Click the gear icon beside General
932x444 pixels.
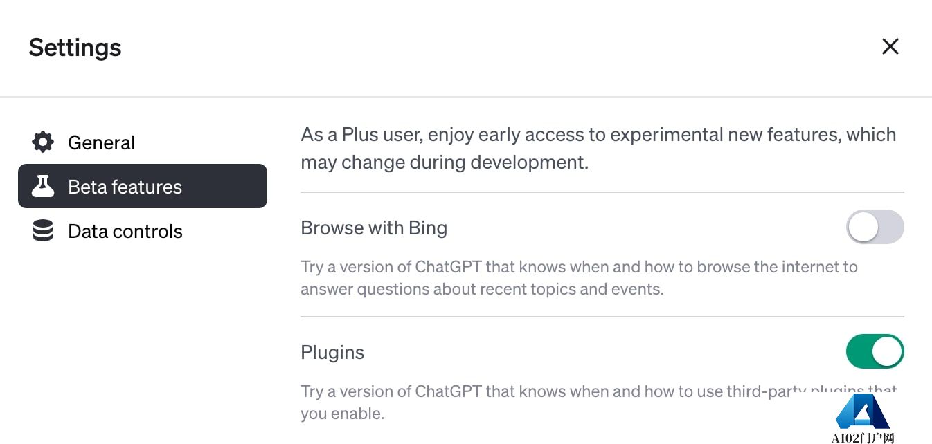43,142
